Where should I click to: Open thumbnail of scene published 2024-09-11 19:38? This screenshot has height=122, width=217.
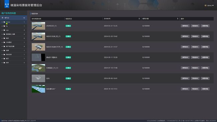click(x=38, y=57)
